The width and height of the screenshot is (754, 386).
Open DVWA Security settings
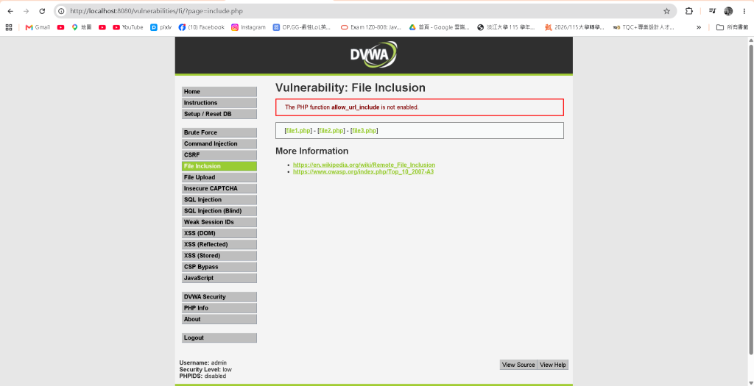[219, 297]
